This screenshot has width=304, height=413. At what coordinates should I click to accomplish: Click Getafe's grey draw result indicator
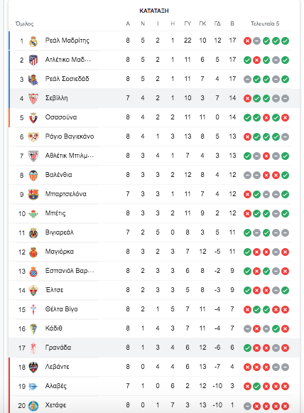click(247, 406)
